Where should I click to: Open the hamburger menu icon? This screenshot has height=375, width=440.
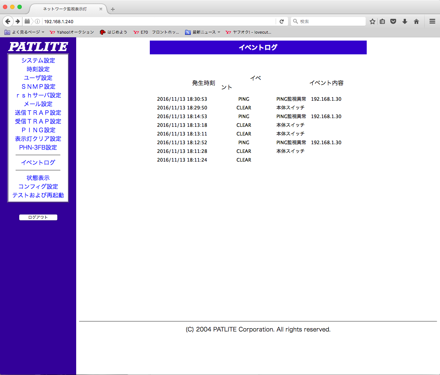[432, 21]
